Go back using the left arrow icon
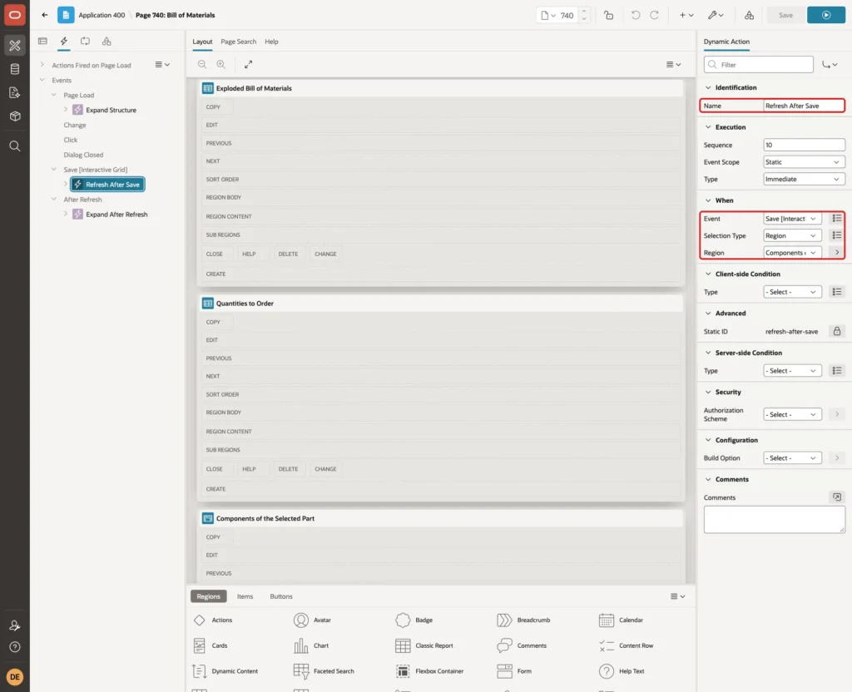The height and width of the screenshot is (692, 852). (45, 15)
